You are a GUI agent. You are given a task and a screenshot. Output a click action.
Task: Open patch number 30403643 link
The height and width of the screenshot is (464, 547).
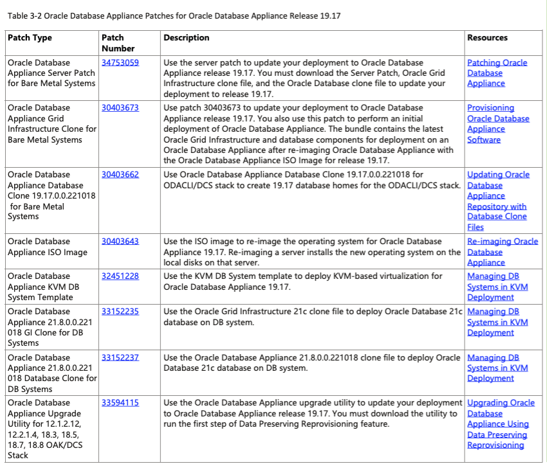click(x=120, y=242)
